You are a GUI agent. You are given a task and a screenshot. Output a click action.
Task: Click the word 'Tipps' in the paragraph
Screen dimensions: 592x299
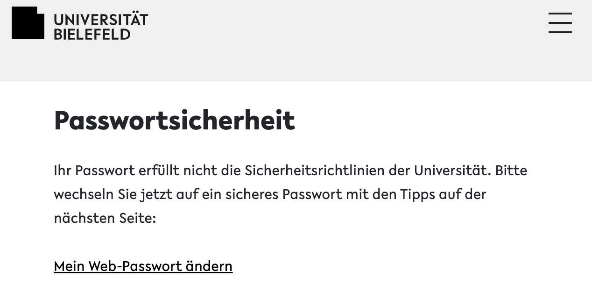[417, 194]
